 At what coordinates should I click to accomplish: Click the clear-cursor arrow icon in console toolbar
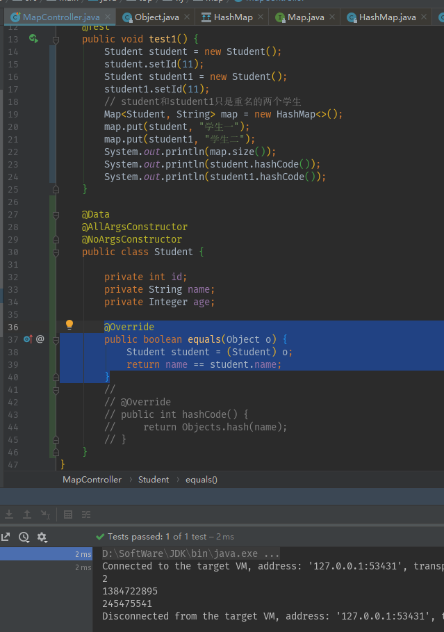pyautogui.click(x=45, y=514)
